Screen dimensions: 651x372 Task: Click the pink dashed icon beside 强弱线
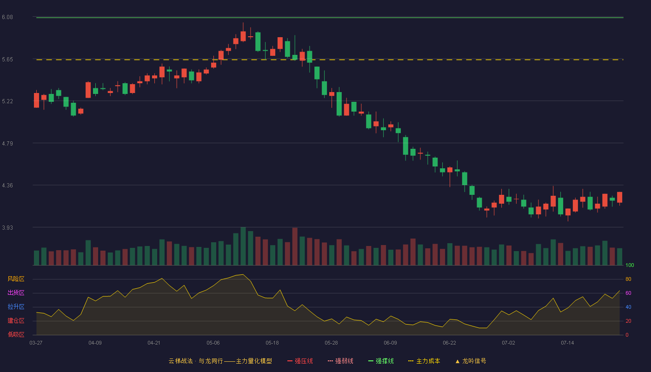[x=330, y=361]
